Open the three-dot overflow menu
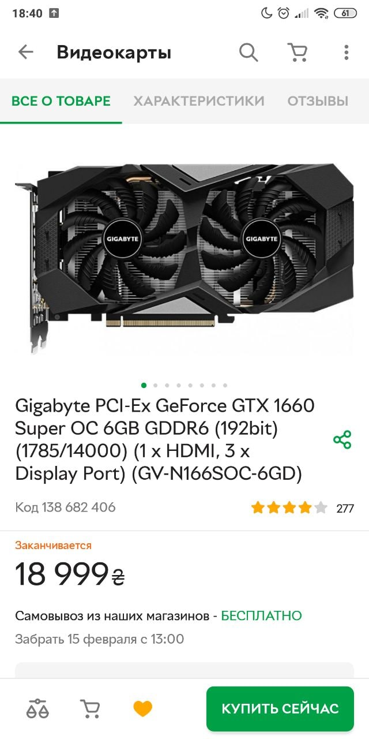Screen dimensions: 369x739 point(346,53)
